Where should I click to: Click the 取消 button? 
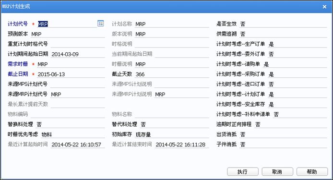[277, 172]
